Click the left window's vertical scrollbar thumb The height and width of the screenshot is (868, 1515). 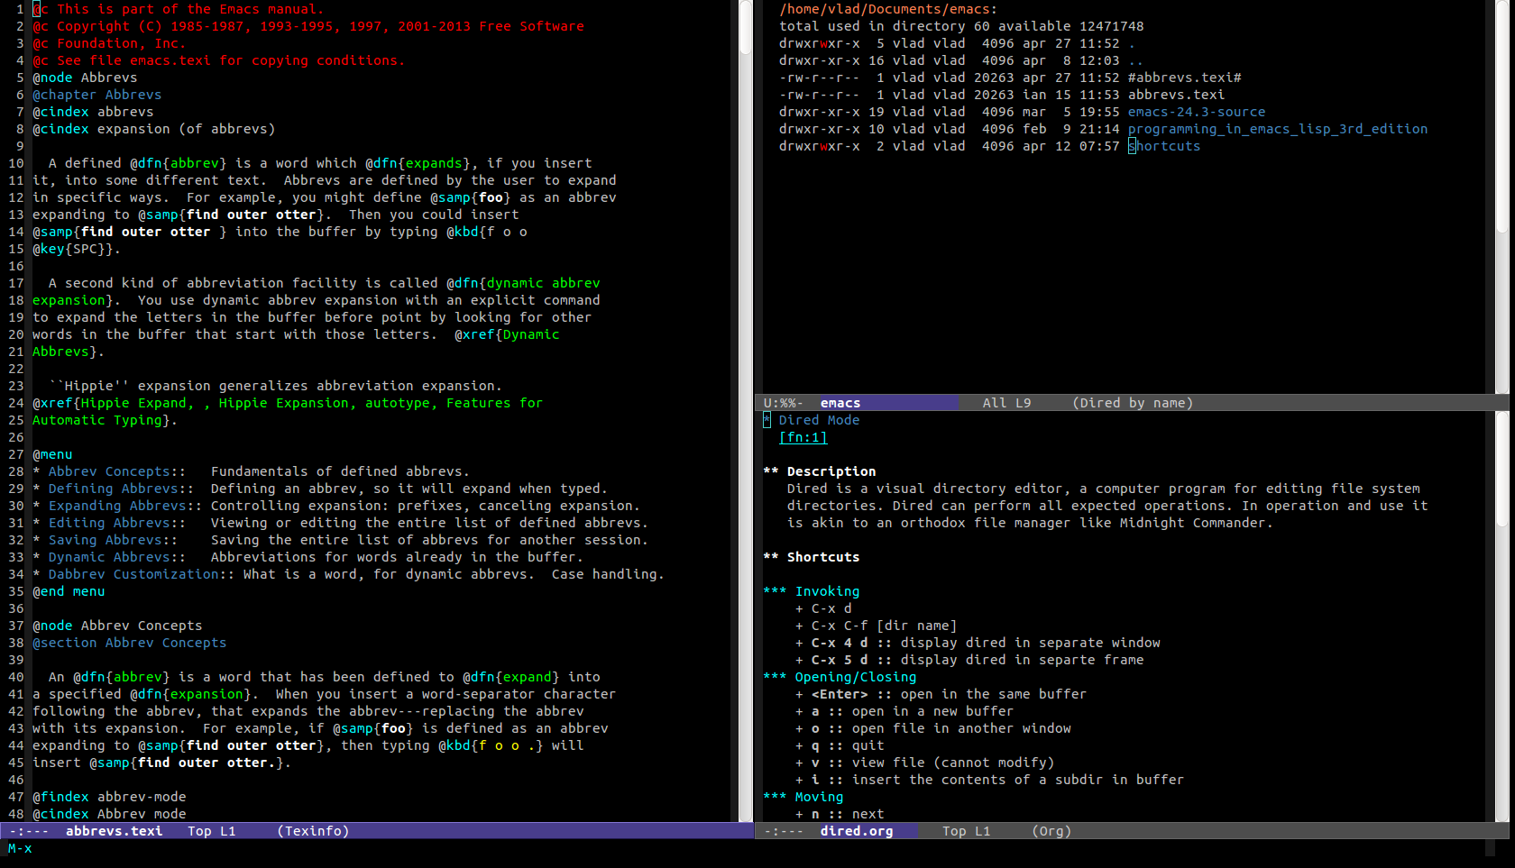(746, 27)
